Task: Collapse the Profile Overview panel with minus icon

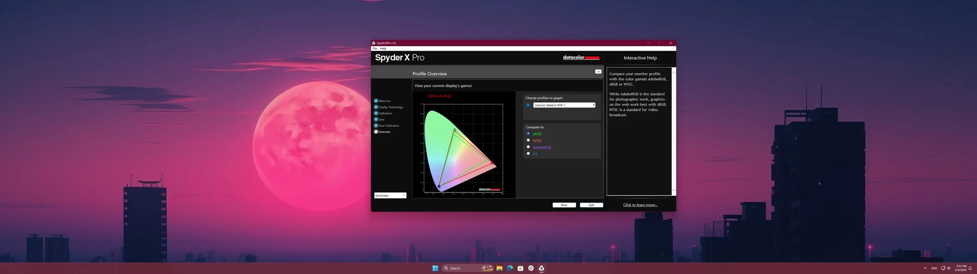Action: (x=598, y=72)
